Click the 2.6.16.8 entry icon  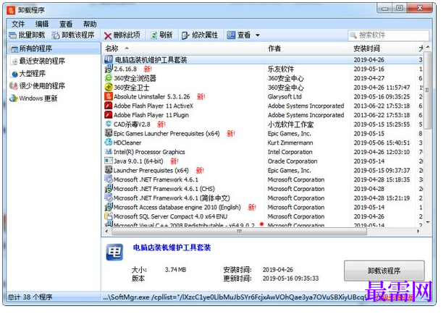point(109,69)
